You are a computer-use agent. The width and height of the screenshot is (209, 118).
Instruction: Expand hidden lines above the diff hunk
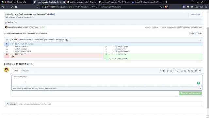pos(7,44)
